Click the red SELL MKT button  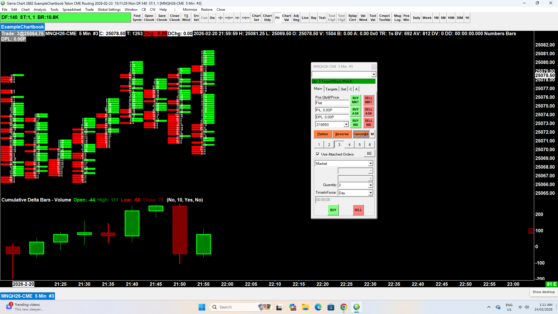click(x=369, y=100)
